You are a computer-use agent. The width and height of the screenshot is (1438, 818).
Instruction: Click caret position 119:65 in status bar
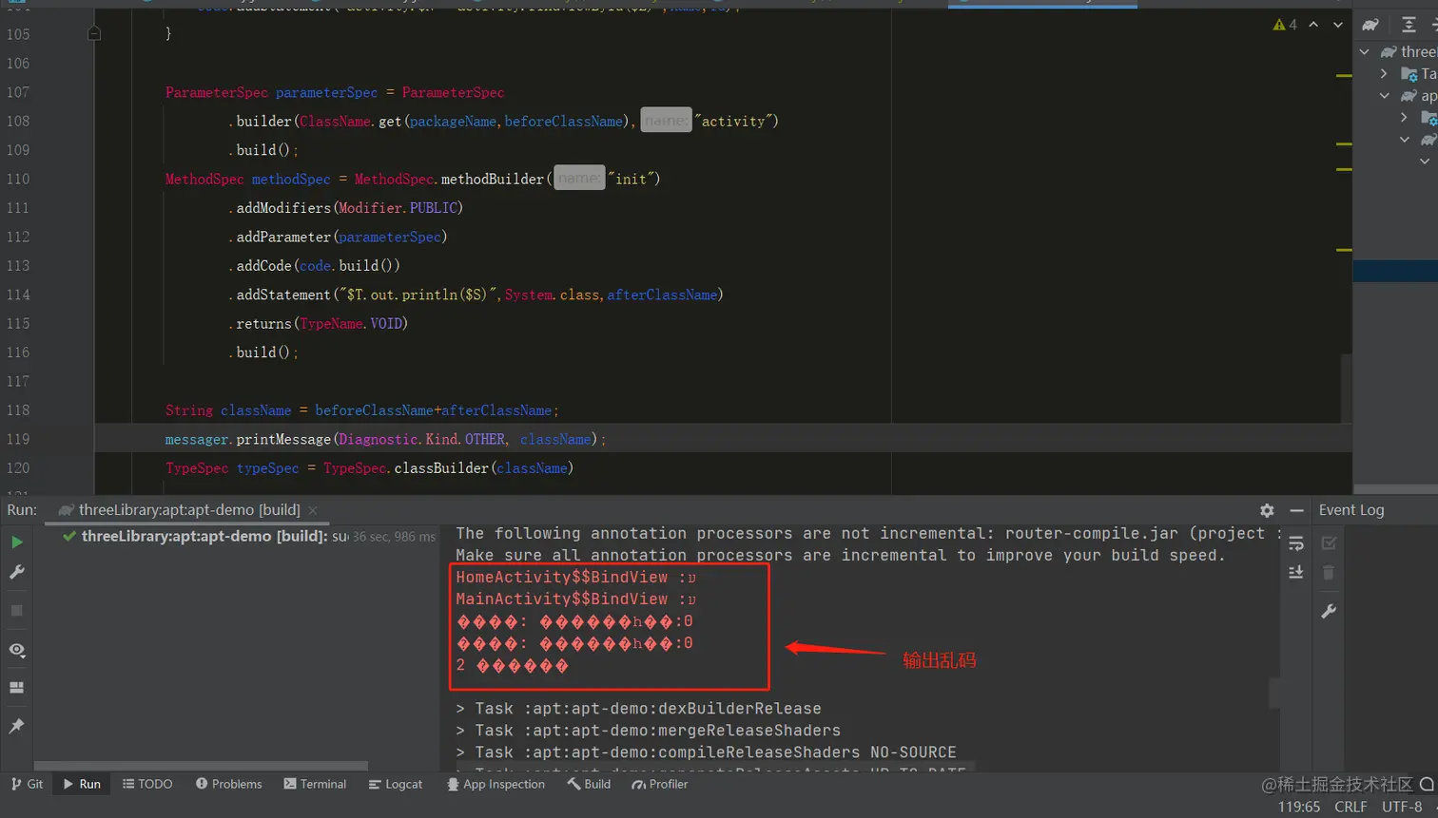coord(1299,807)
